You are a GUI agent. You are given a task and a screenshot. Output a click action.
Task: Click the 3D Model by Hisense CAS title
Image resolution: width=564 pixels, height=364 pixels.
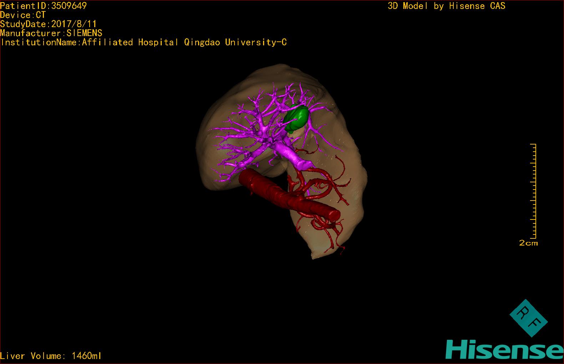[447, 6]
